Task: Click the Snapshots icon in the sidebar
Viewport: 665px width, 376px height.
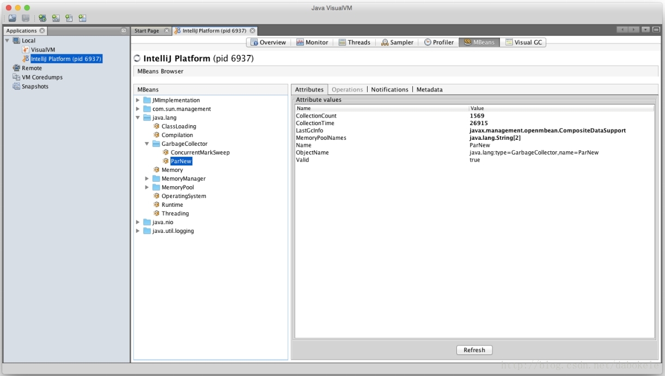Action: [16, 87]
